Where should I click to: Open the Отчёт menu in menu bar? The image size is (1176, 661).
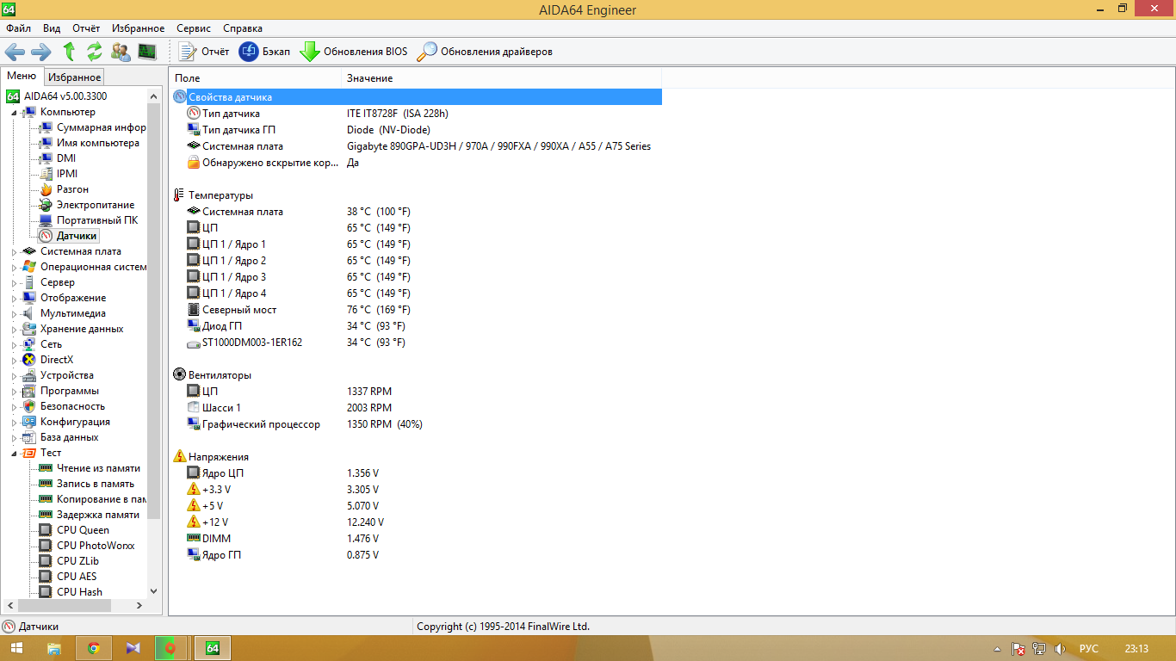[86, 28]
